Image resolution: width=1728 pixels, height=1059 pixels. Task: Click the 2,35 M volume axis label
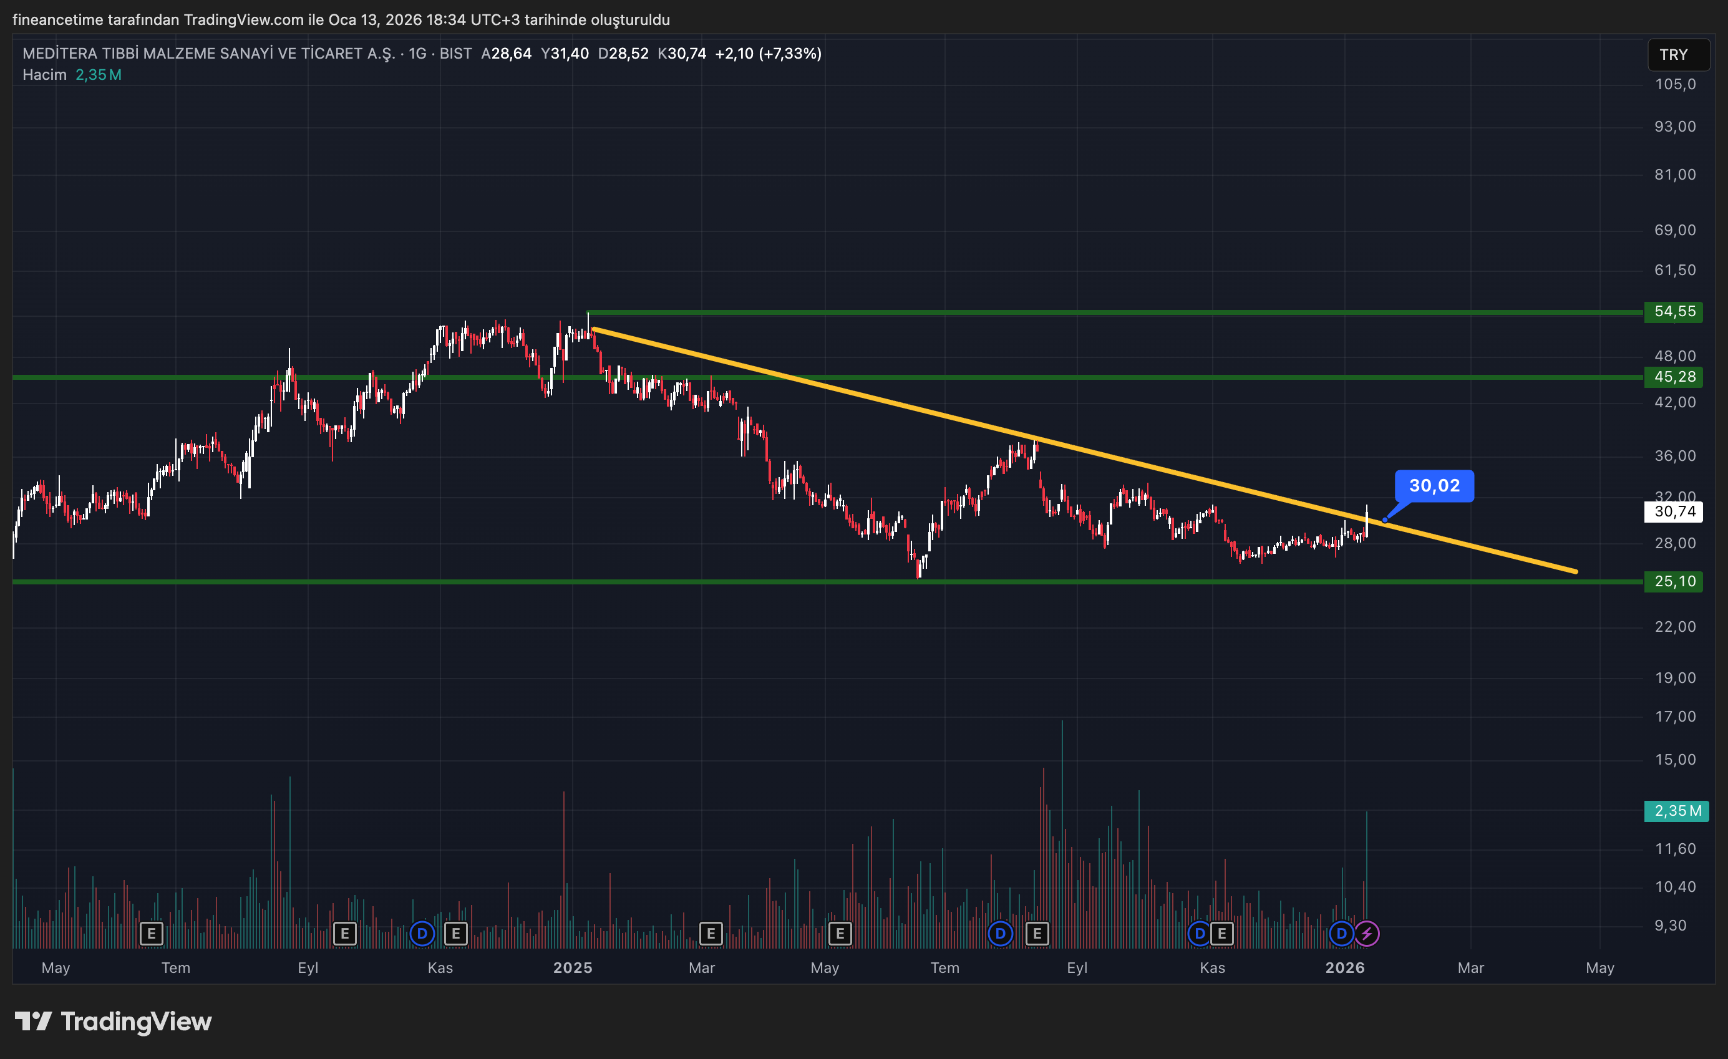(x=1677, y=811)
